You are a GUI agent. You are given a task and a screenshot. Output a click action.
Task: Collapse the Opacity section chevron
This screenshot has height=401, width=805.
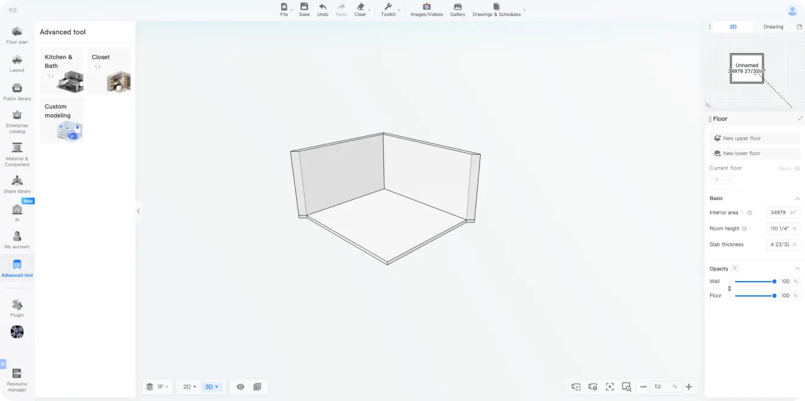coord(797,269)
